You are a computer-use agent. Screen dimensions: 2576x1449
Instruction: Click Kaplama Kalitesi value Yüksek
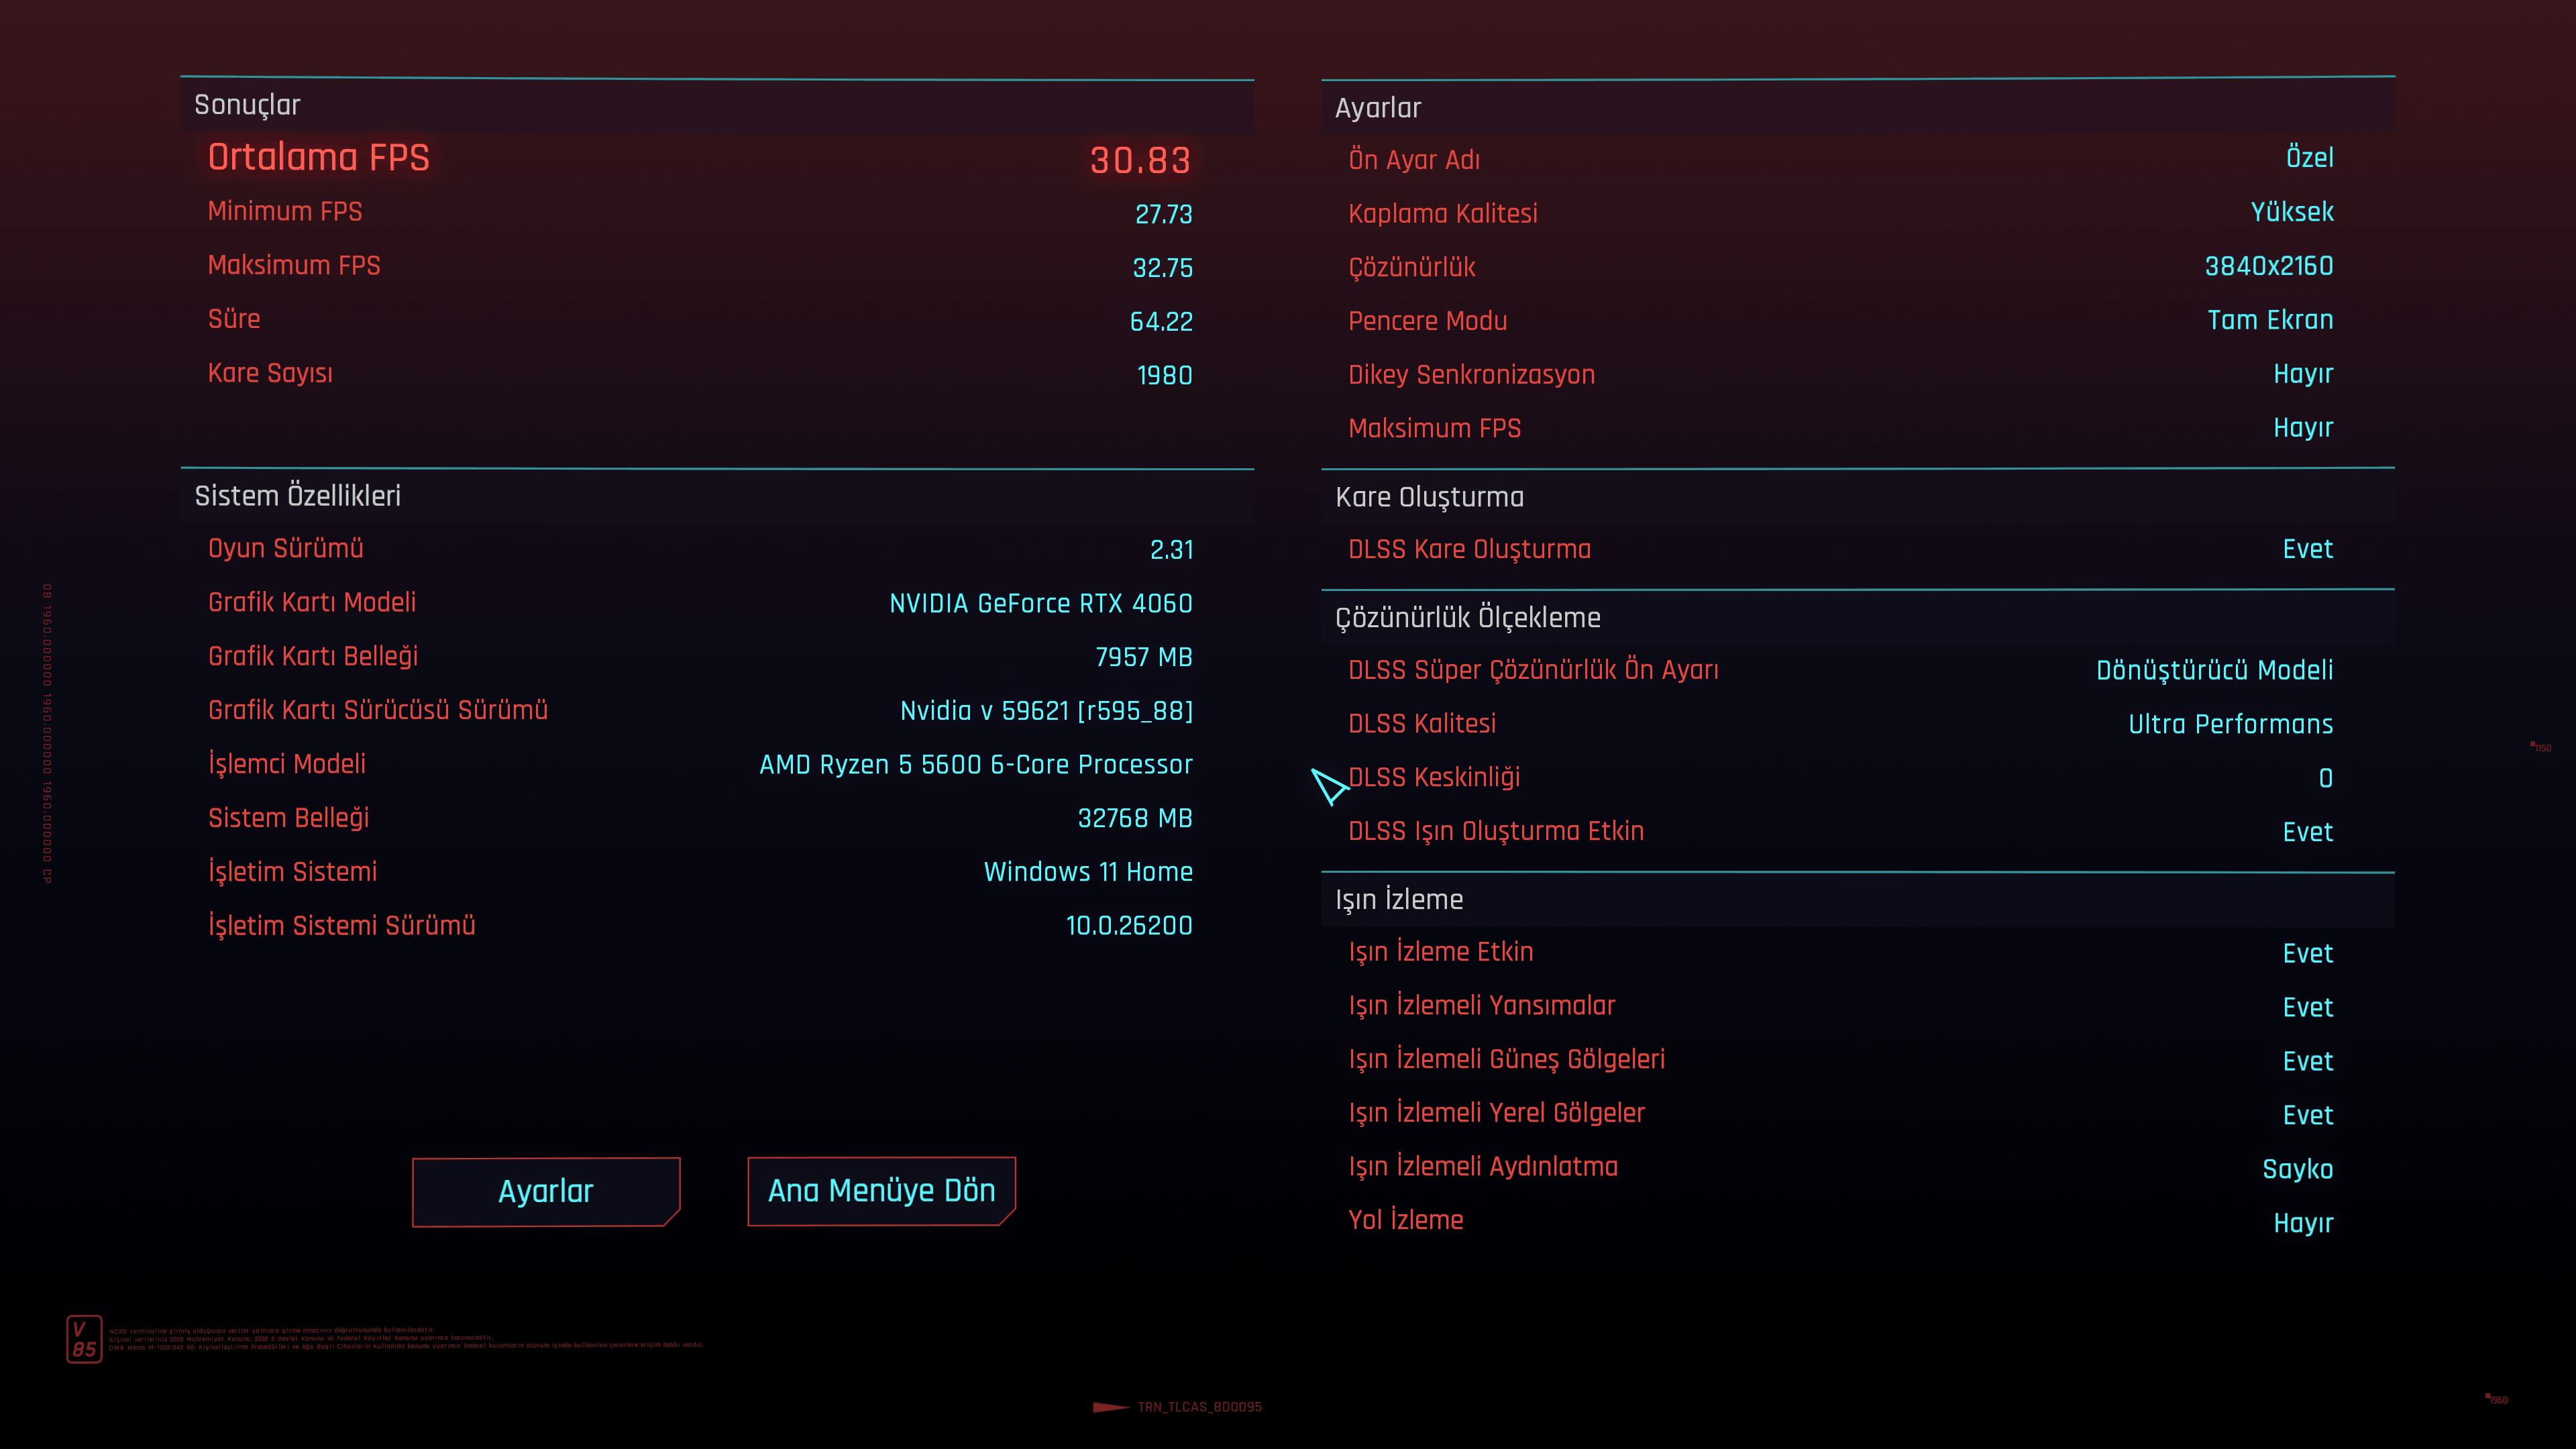point(2291,212)
